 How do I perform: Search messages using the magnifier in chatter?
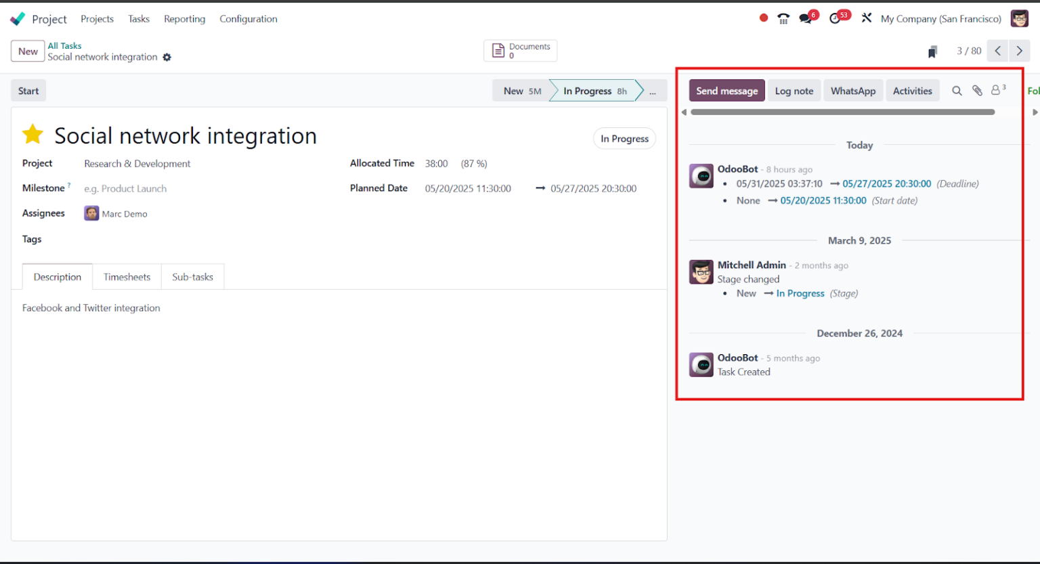tap(957, 90)
